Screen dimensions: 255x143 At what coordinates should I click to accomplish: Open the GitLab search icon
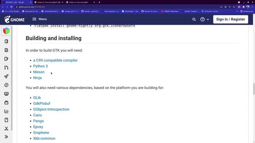coord(194,19)
